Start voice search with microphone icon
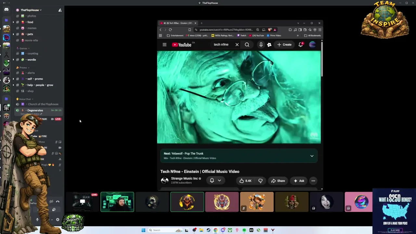This screenshot has width=416, height=234. pyautogui.click(x=261, y=45)
